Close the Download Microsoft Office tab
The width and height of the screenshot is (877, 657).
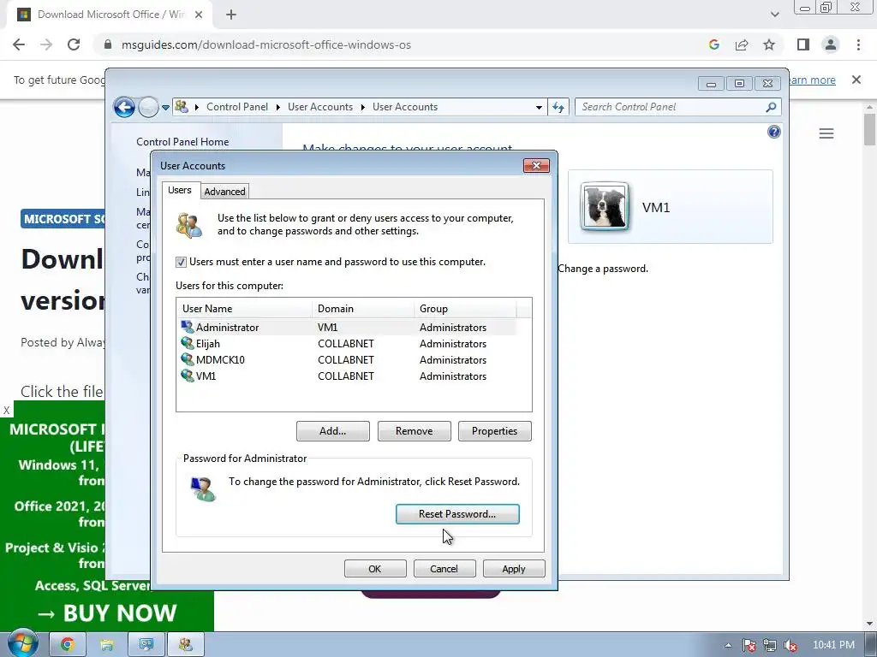click(199, 15)
